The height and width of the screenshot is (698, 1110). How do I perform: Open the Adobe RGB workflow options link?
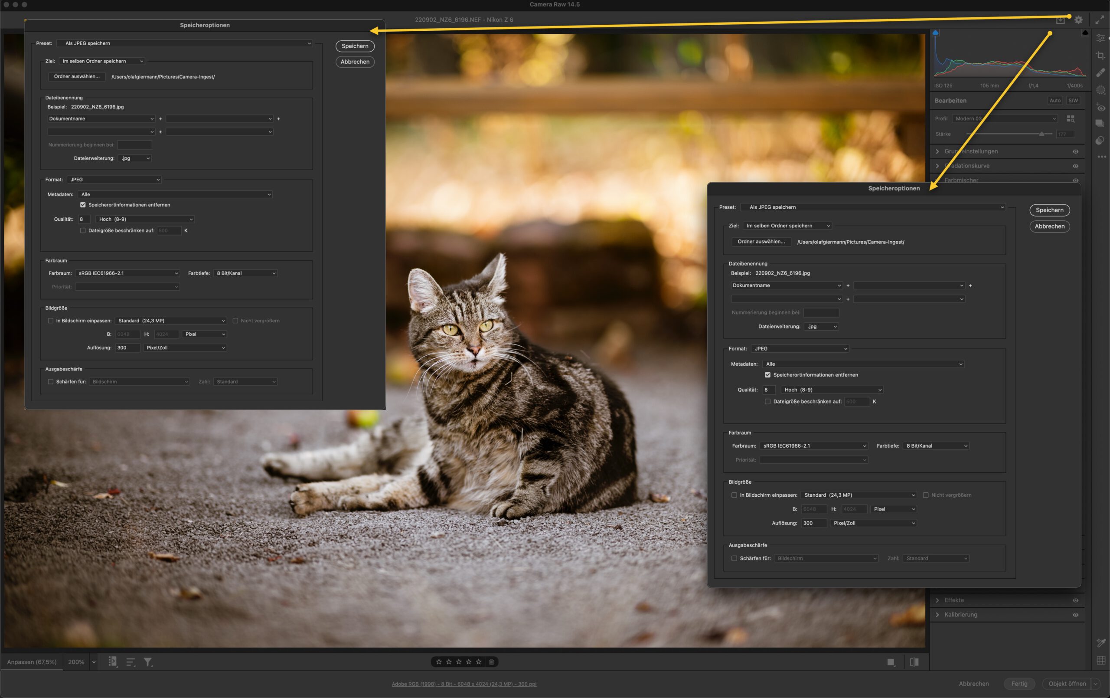pyautogui.click(x=464, y=684)
